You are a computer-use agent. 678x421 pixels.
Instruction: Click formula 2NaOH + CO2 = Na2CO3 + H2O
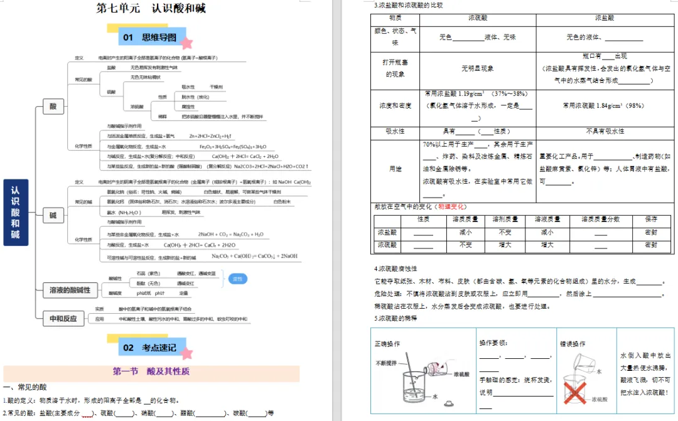coord(231,234)
